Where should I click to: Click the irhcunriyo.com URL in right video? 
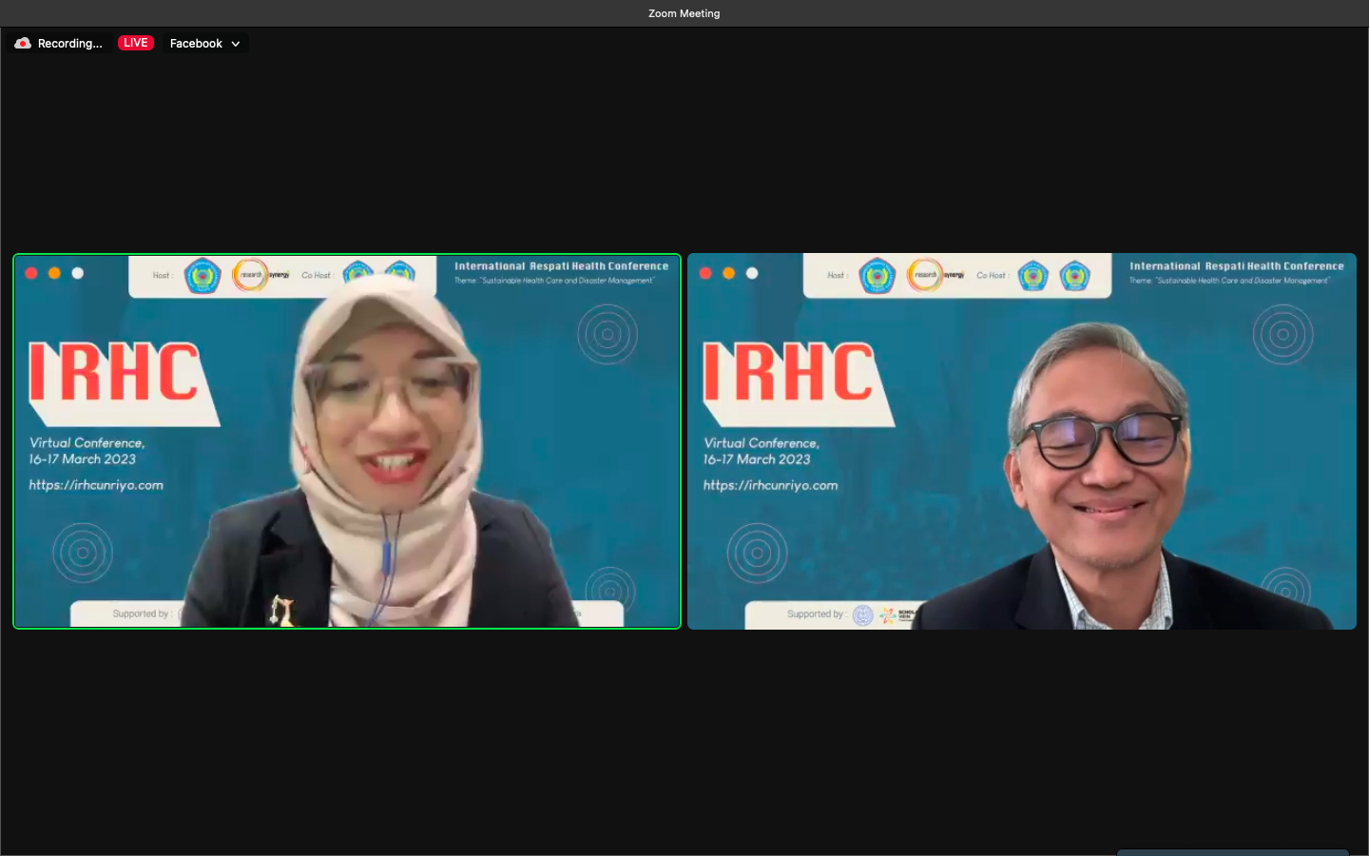point(770,485)
